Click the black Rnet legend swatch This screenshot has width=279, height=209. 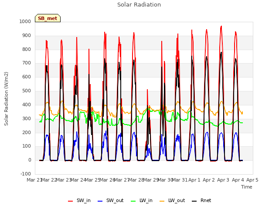[194, 201]
